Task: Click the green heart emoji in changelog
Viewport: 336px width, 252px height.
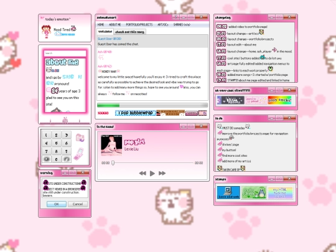Action: point(271,69)
